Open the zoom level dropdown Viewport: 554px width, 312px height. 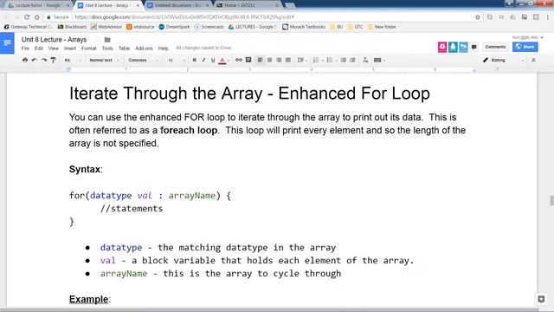click(73, 60)
